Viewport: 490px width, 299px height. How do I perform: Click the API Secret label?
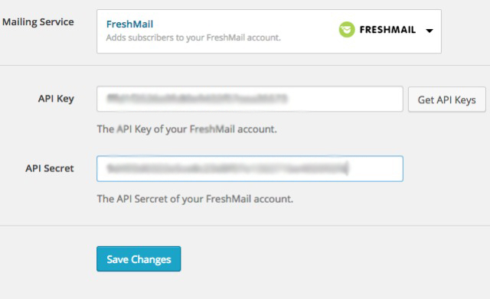50,168
